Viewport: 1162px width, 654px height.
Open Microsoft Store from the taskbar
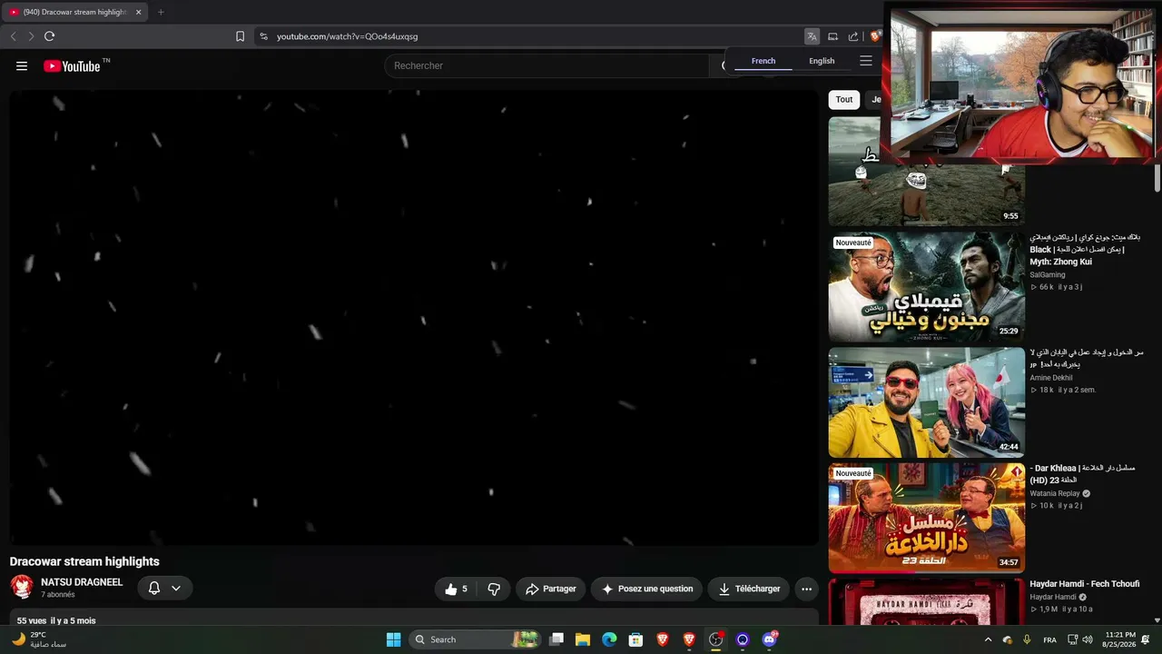635,639
